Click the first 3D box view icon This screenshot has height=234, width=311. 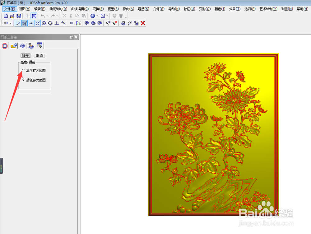pyautogui.click(x=87, y=23)
